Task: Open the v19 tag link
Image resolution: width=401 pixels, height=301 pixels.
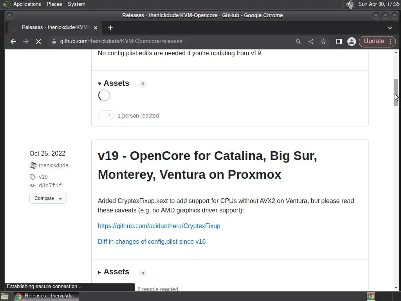Action: (x=43, y=177)
